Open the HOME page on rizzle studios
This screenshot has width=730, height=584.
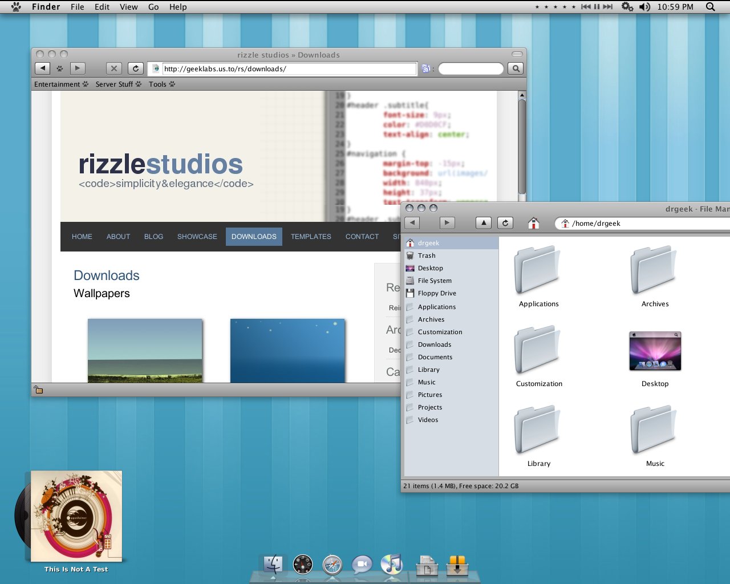click(x=82, y=237)
